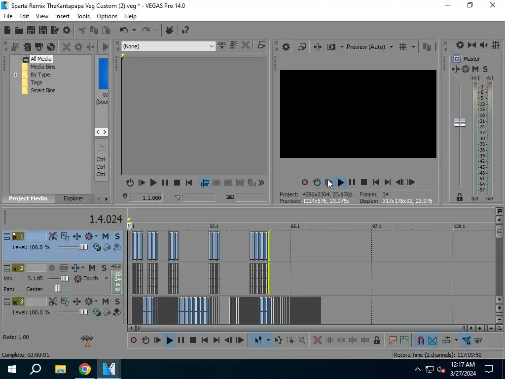Screen dimensions: 505x379
Task: Select the Media Bins folder
Action: click(x=43, y=67)
